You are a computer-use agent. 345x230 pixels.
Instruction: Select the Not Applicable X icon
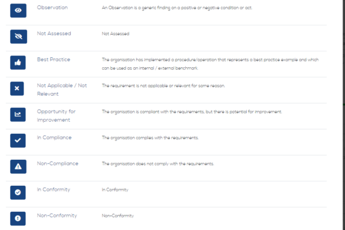17,88
